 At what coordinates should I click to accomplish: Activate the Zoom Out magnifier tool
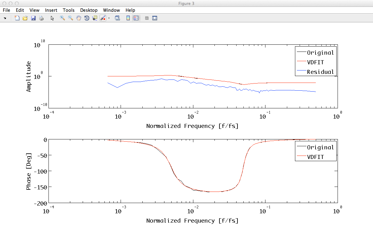coord(71,18)
